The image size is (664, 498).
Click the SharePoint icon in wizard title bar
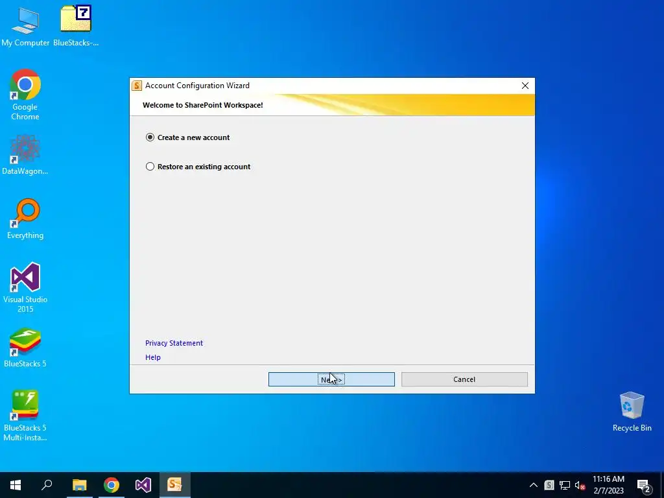(x=137, y=86)
